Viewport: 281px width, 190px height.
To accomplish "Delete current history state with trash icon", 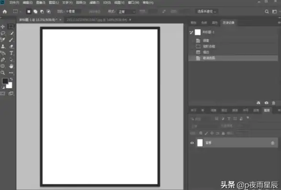I will 273,103.
